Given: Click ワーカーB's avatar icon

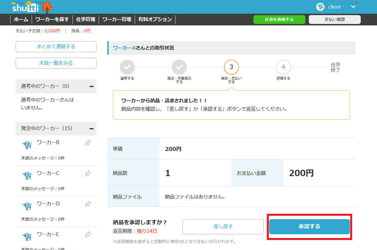Looking at the screenshot, I should pos(27,145).
